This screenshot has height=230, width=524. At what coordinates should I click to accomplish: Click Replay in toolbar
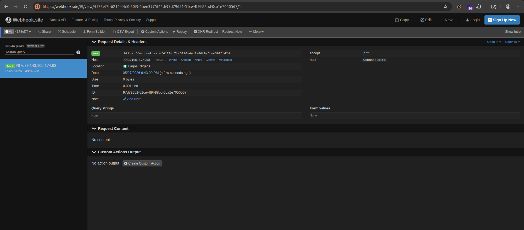(x=180, y=32)
